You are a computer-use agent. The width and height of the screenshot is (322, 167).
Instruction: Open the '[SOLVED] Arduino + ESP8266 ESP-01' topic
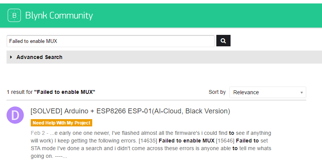click(130, 111)
